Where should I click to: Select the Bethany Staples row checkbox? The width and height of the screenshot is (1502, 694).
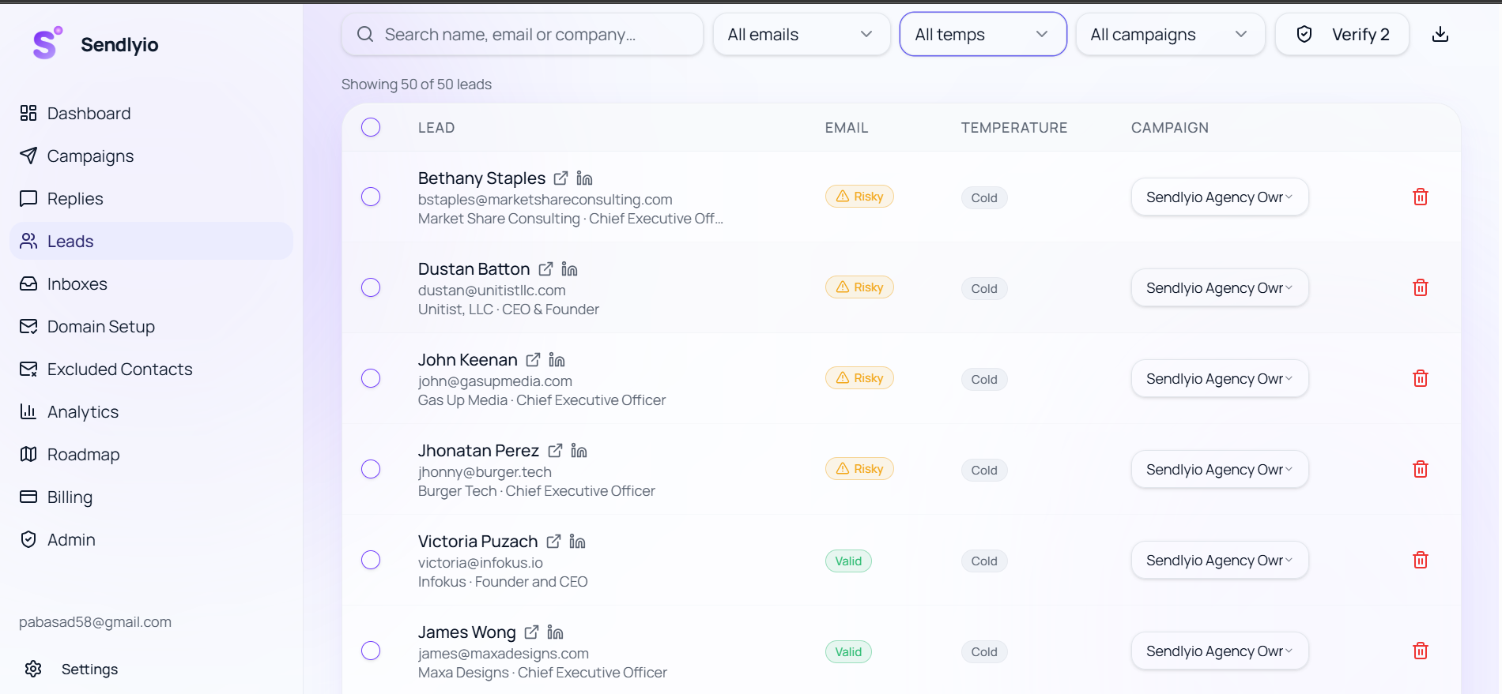371,197
